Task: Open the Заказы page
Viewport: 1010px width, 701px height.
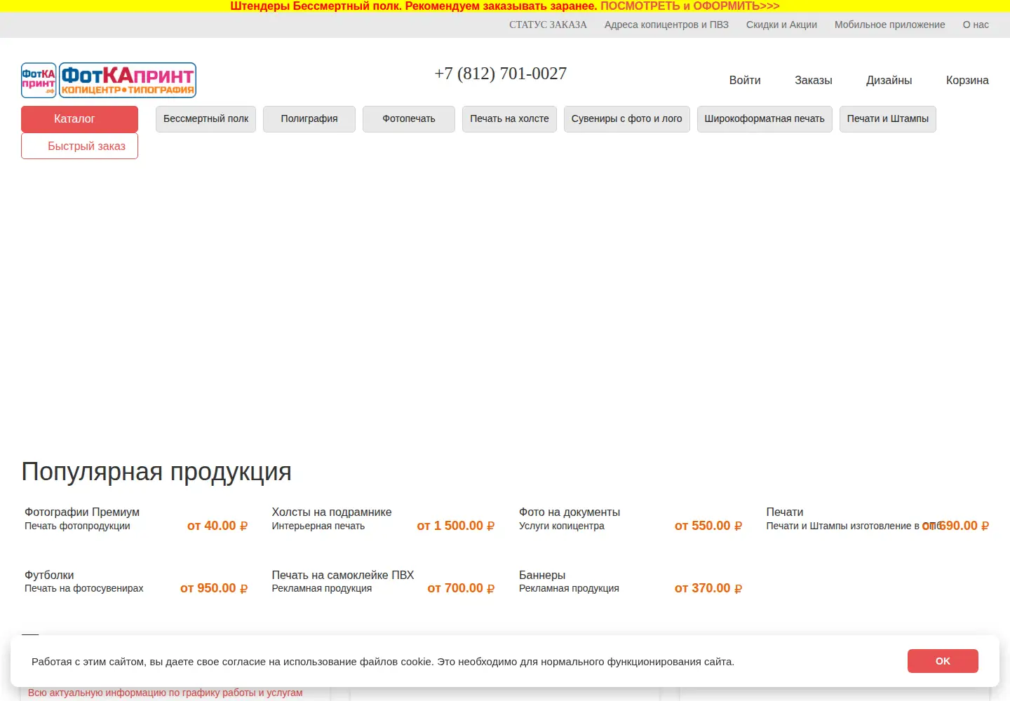Action: [x=814, y=81]
